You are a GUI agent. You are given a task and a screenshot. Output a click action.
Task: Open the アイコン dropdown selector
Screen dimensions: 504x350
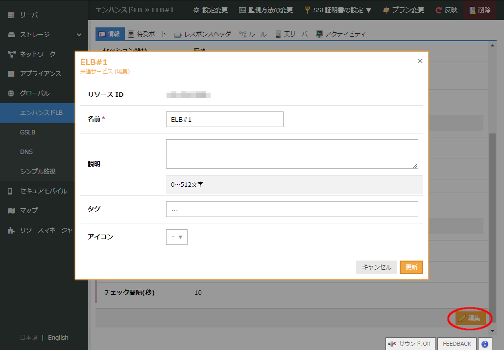(177, 237)
